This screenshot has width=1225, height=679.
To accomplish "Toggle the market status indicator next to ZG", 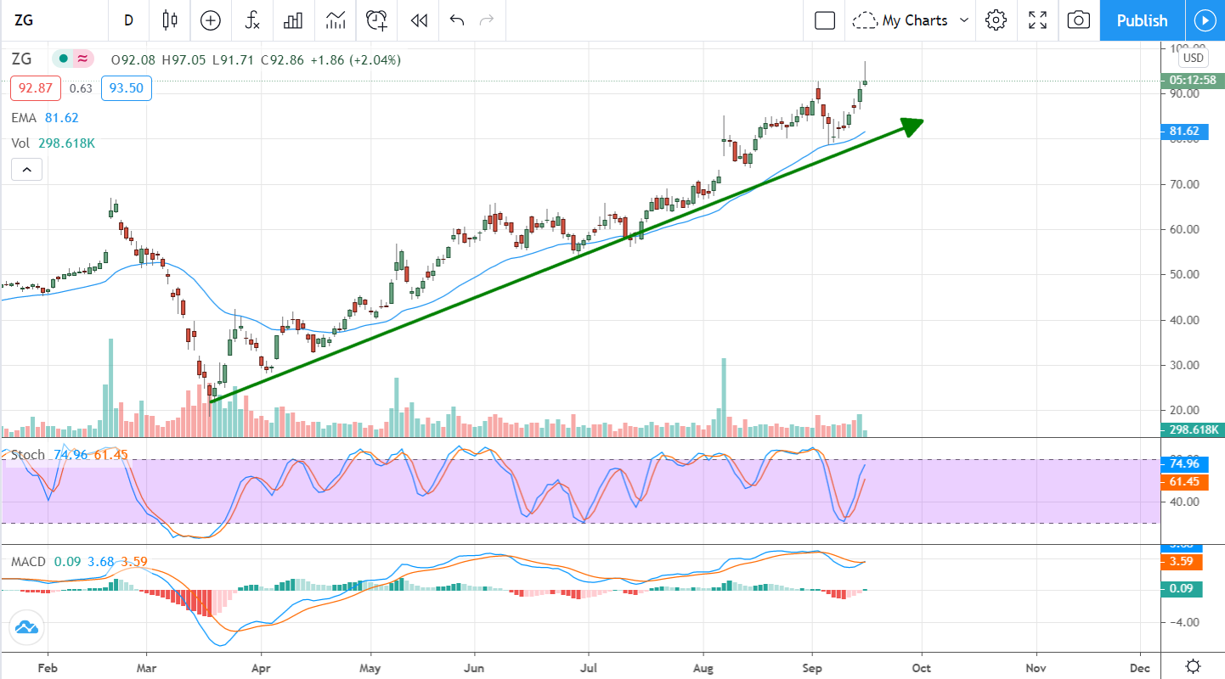I will tap(63, 59).
